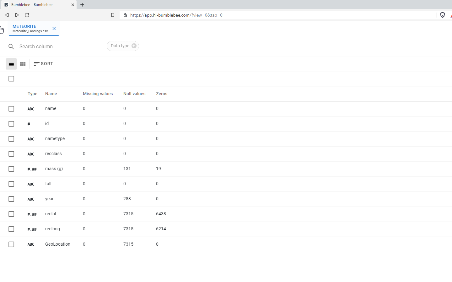The width and height of the screenshot is (452, 282).
Task: Click the column name 'recclass'
Action: (x=53, y=154)
